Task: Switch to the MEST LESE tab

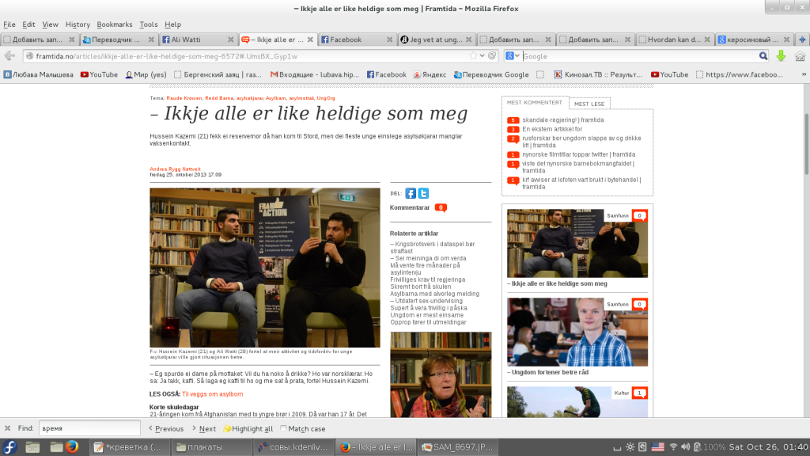Action: (589, 104)
